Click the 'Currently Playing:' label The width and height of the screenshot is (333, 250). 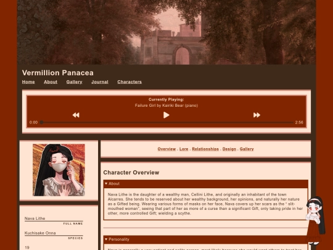166,99
